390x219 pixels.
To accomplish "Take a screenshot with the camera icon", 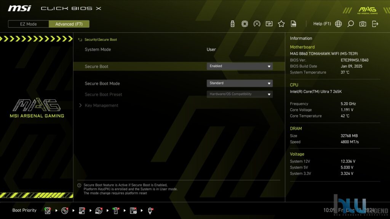I will click(363, 24).
